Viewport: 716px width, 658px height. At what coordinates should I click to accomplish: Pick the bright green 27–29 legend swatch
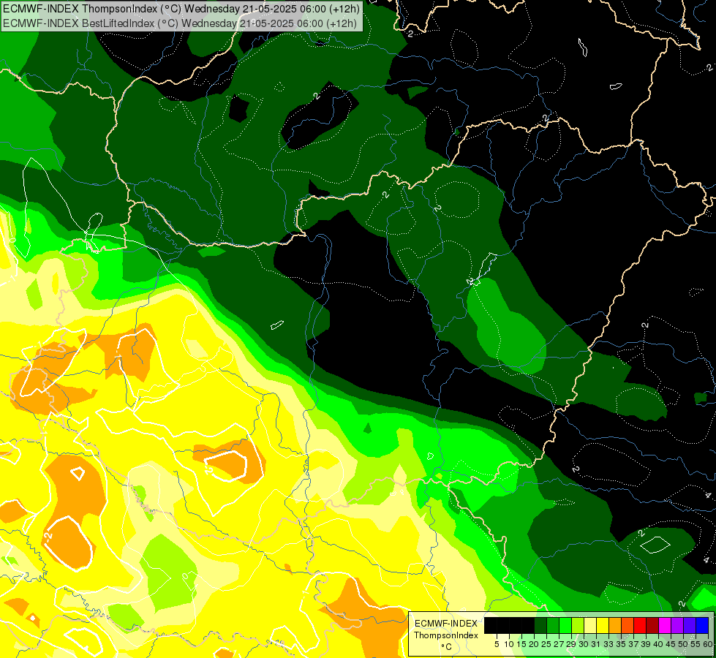[565, 626]
